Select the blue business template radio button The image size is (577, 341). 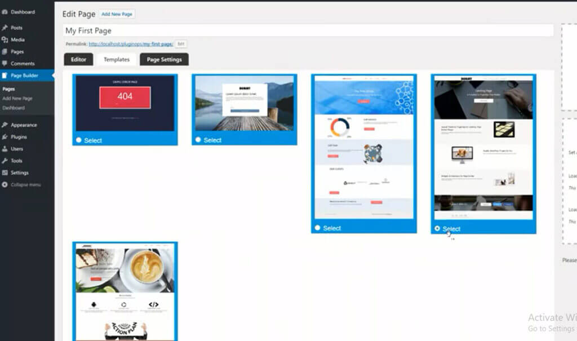pos(318,228)
